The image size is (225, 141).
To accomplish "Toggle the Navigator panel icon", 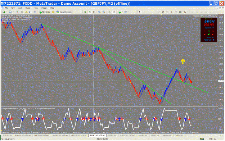I will click(26, 12).
